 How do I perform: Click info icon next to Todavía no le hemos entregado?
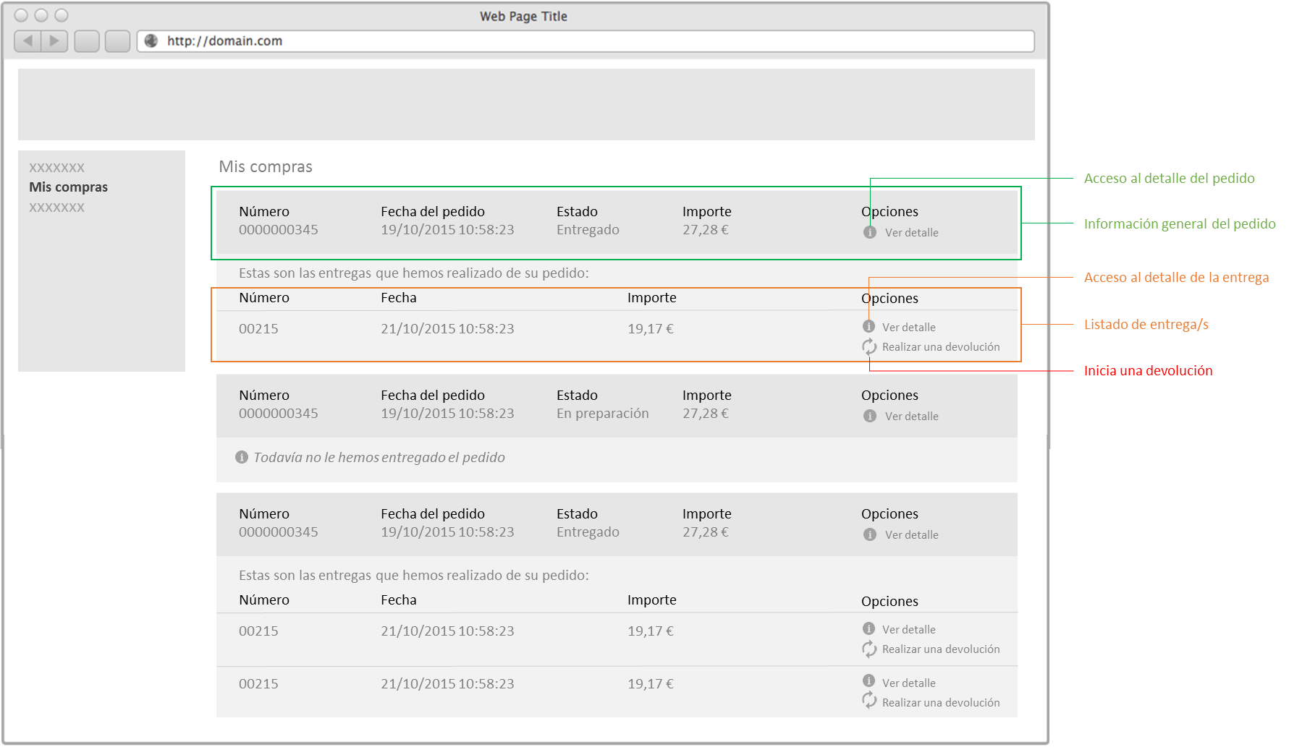pyautogui.click(x=242, y=458)
